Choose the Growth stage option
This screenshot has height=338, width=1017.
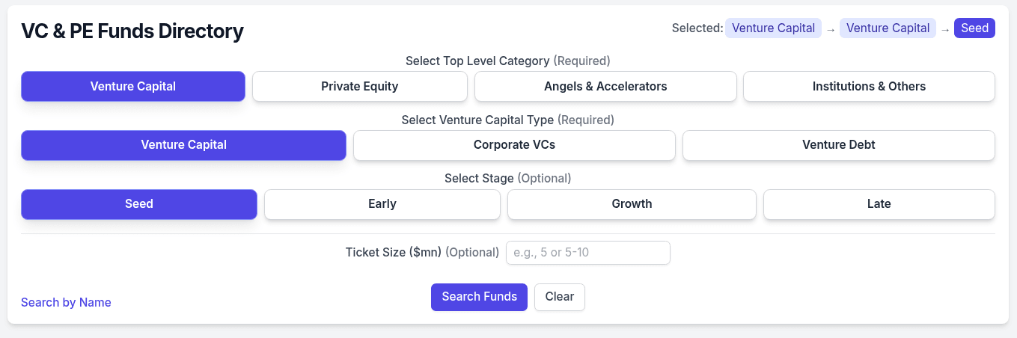[x=632, y=204]
